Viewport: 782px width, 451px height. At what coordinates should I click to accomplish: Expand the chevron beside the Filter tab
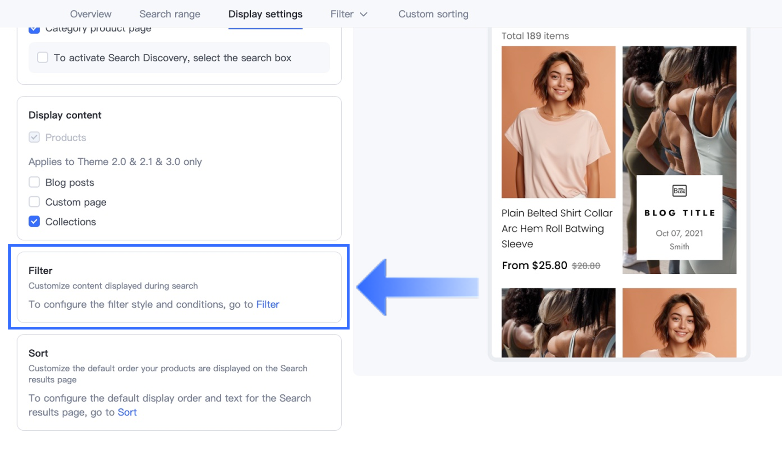point(363,14)
